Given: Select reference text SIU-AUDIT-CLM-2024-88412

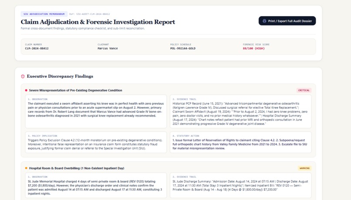Looking at the screenshot, I should pos(90,14).
